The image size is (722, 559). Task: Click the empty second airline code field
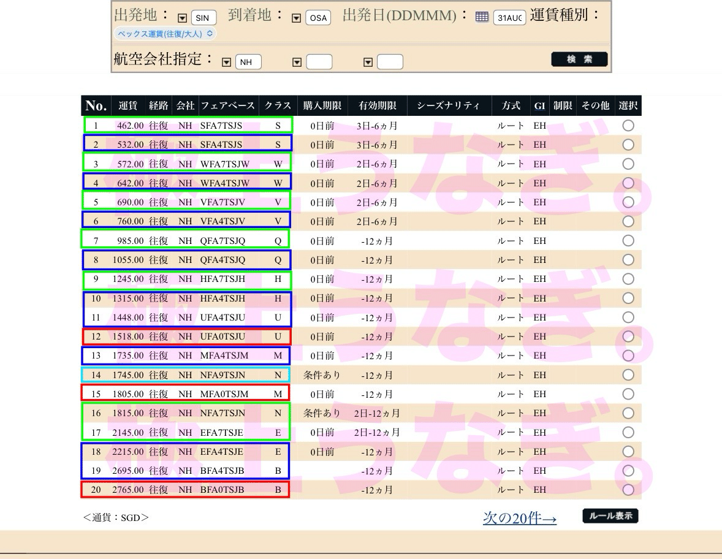[319, 62]
